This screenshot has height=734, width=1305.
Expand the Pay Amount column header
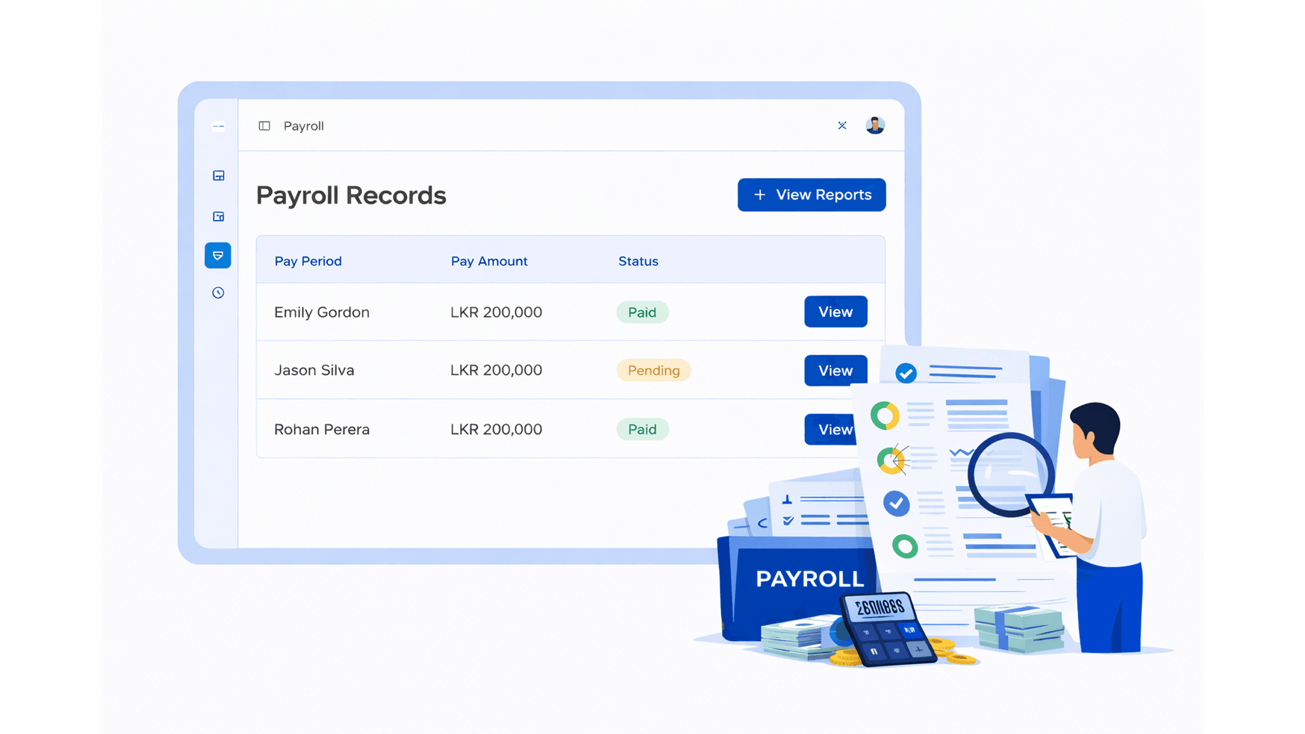(489, 261)
